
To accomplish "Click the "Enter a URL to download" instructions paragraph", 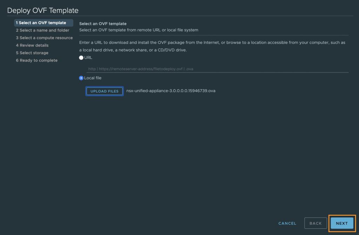I will [x=212, y=46].
